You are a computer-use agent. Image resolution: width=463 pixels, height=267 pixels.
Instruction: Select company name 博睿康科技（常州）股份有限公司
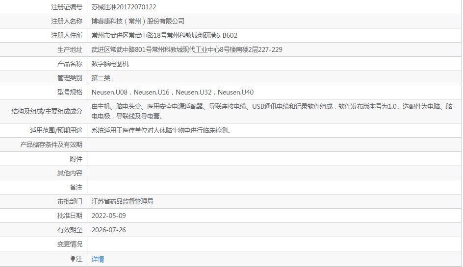tap(138, 21)
